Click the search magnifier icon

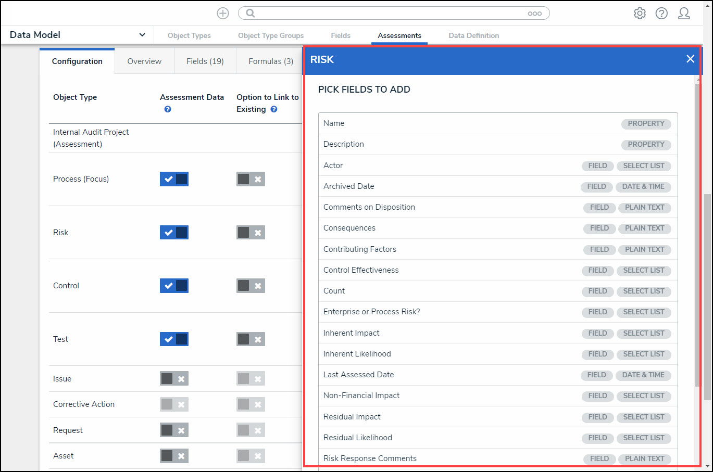[251, 14]
